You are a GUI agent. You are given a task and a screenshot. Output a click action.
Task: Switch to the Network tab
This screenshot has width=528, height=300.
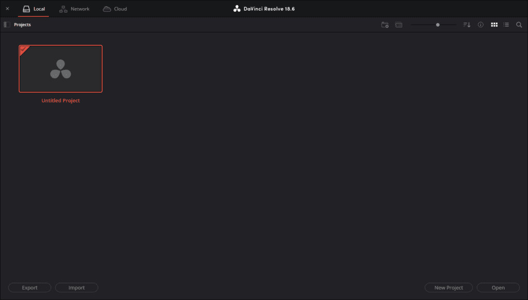pos(79,9)
